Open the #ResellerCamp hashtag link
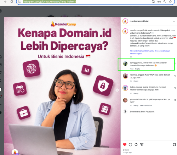The image size is (177, 155). pyautogui.click(x=137, y=51)
